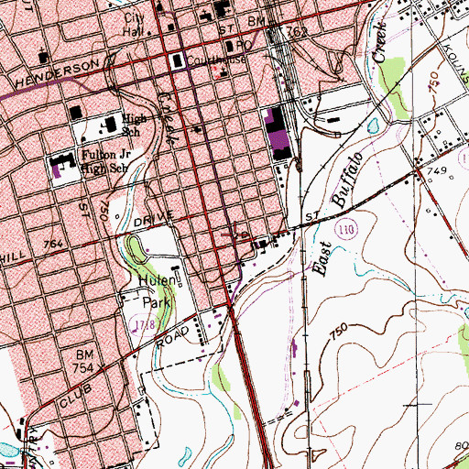The height and width of the screenshot is (469, 469).
Task: Click the route 1718 highway shield
Action: tap(145, 326)
